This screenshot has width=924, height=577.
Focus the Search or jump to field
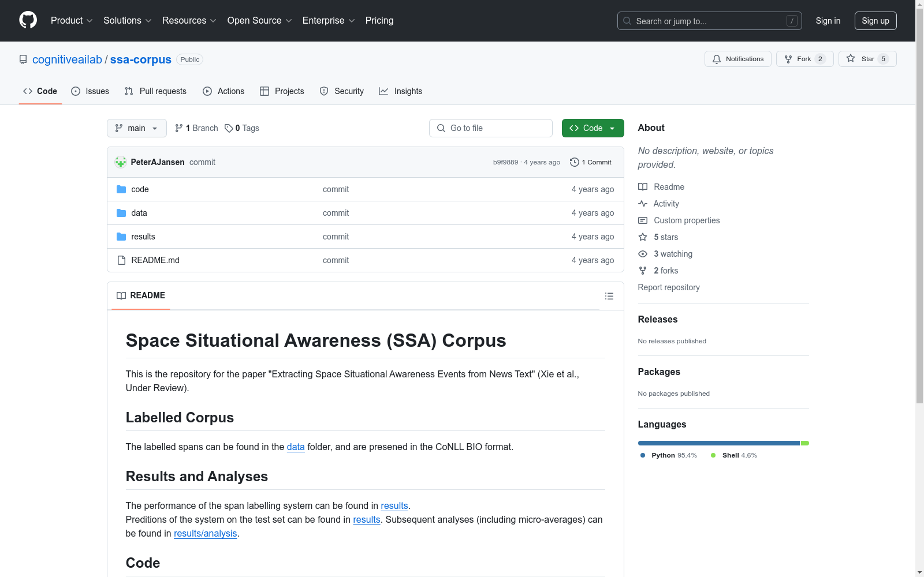710,21
